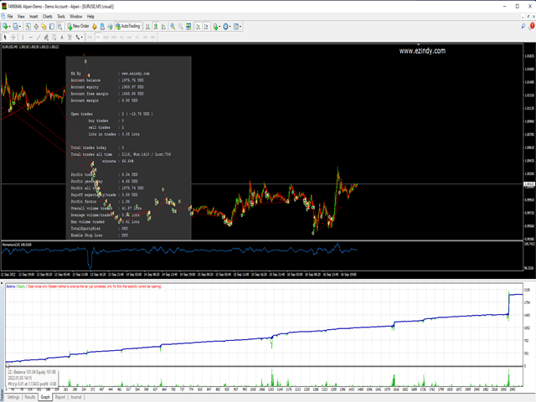Image resolution: width=536 pixels, height=402 pixels.
Task: Switch to the Settings tester tab
Action: [13, 397]
